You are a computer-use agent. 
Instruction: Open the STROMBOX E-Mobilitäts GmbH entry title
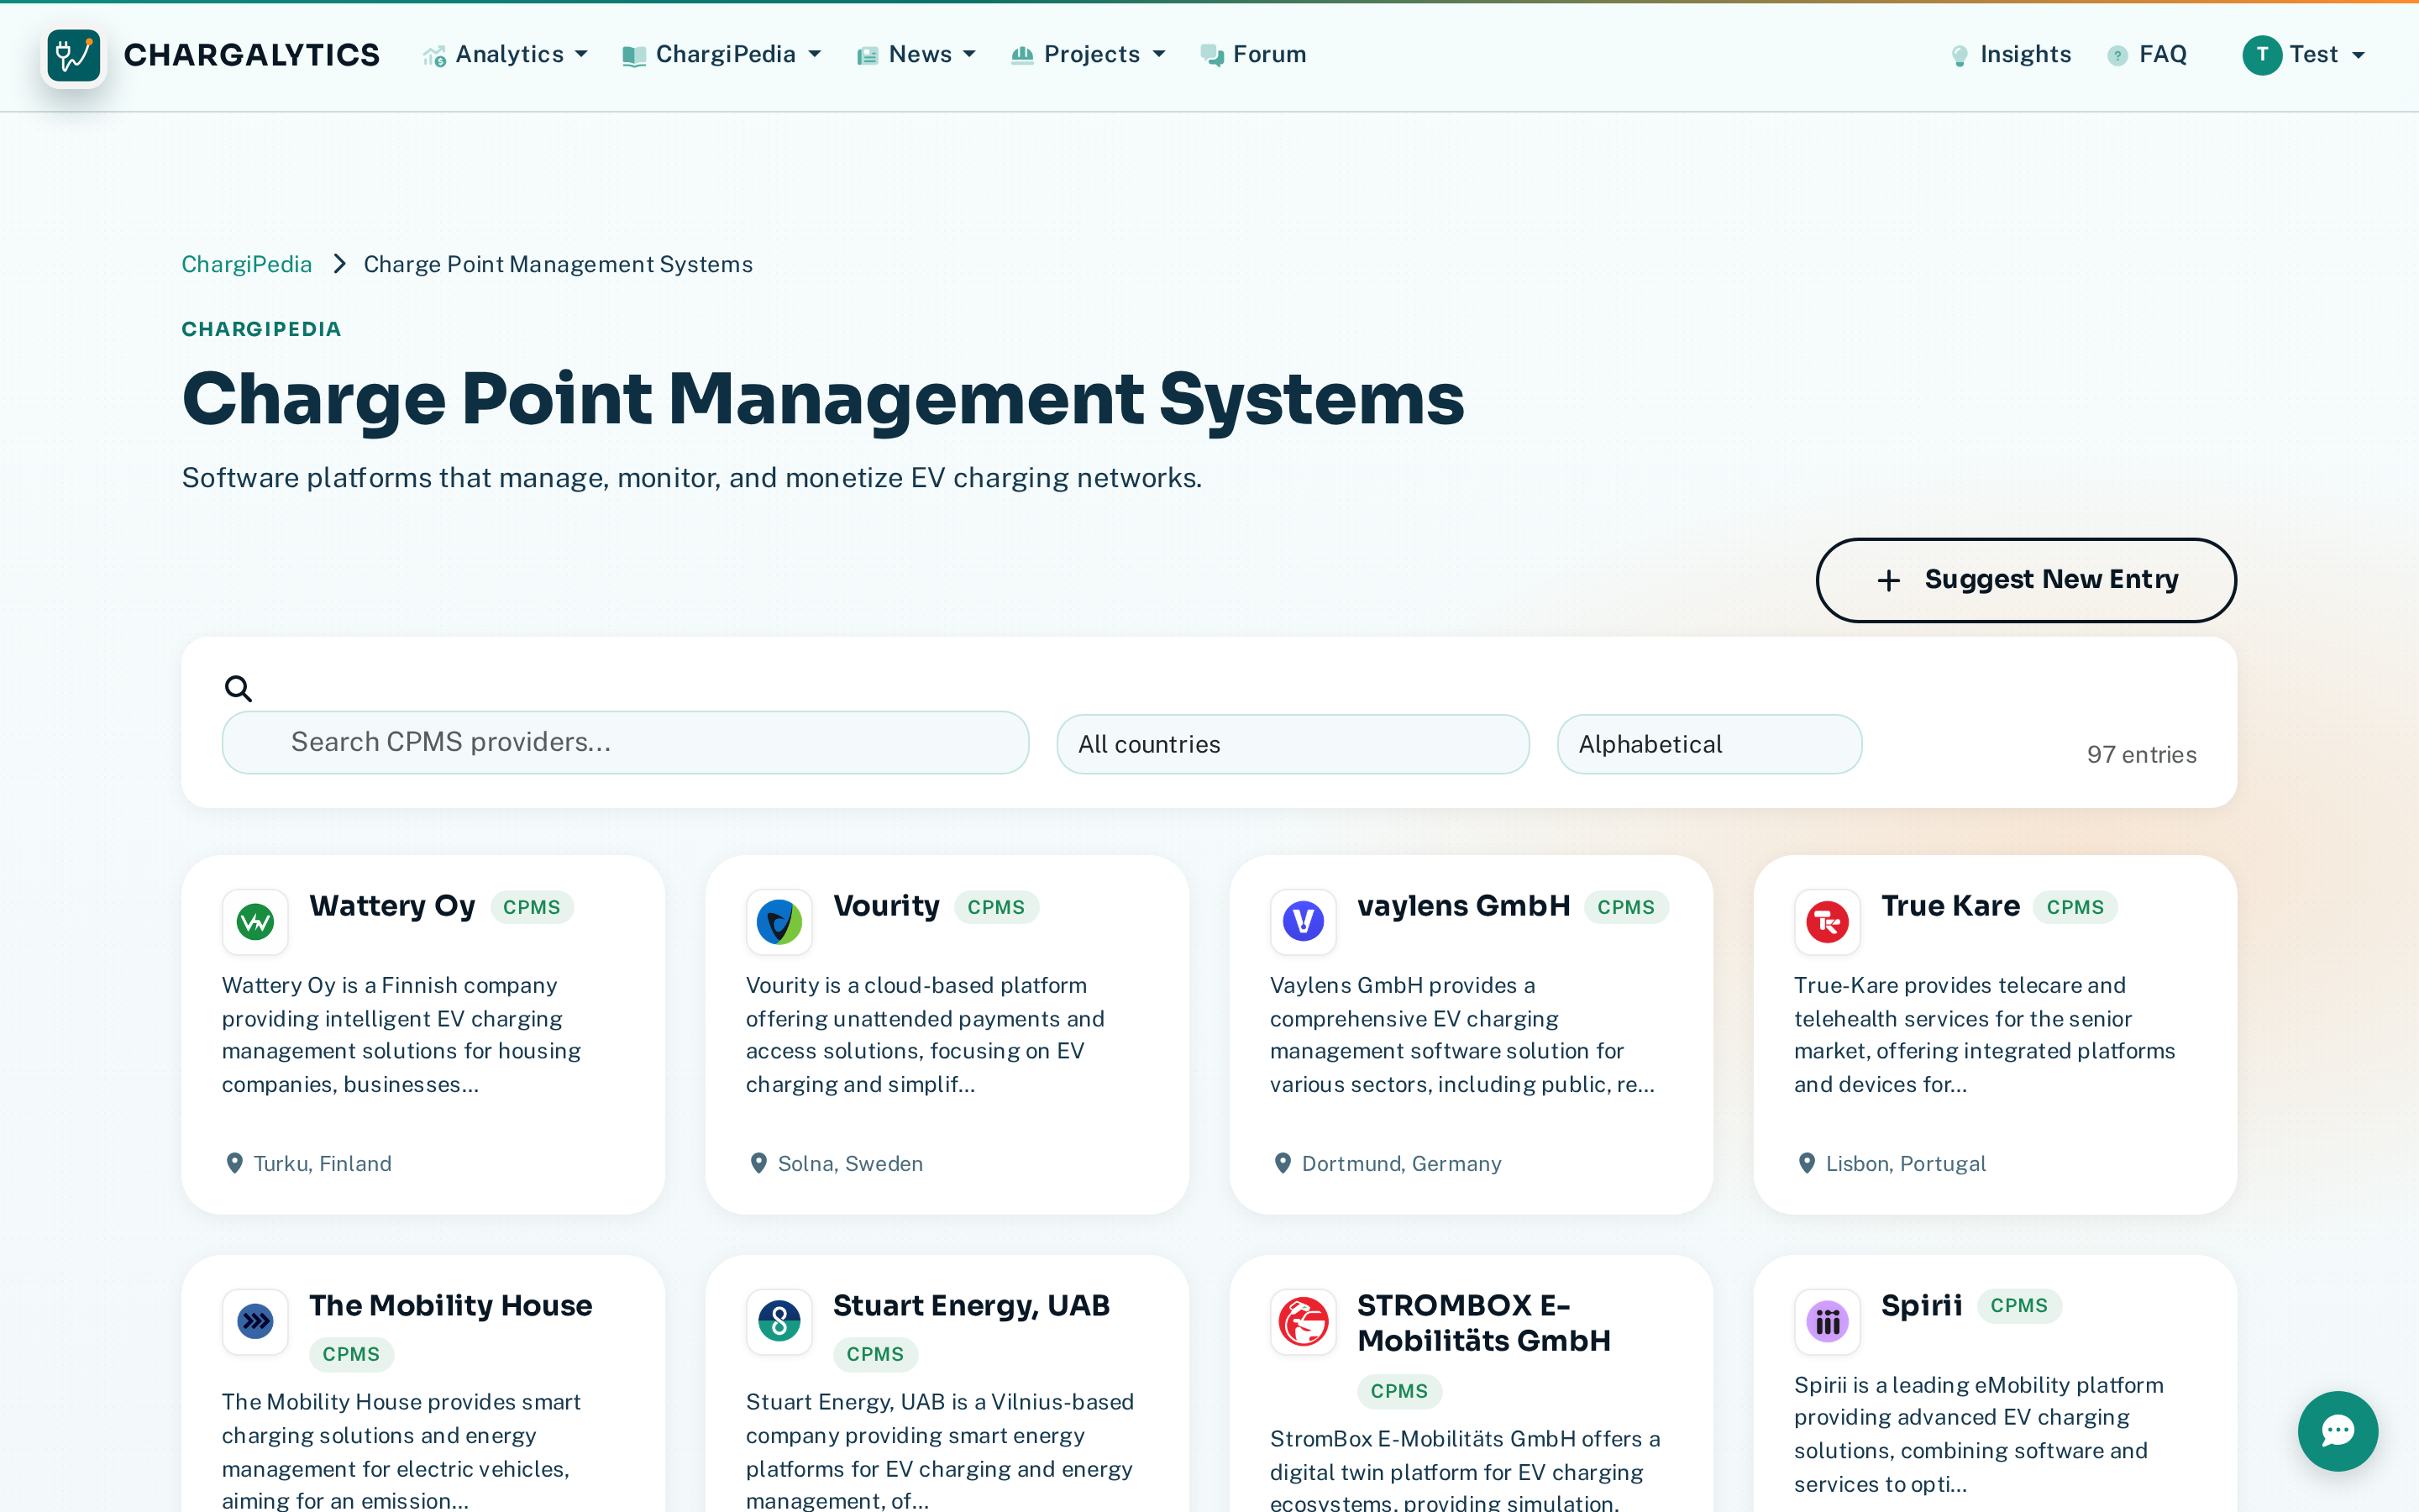pos(1483,1323)
